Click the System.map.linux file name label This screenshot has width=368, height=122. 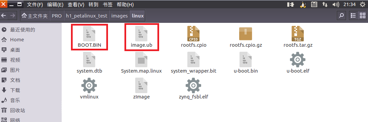pos(141,71)
